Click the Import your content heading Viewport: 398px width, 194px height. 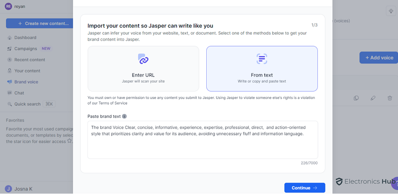click(150, 25)
